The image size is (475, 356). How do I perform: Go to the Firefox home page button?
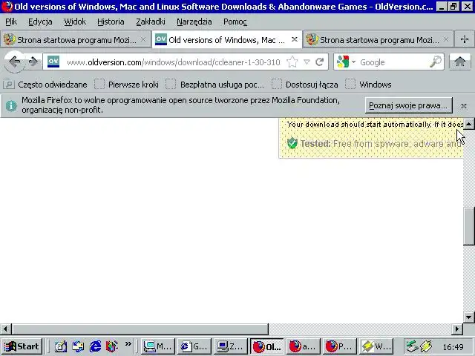coord(460,62)
